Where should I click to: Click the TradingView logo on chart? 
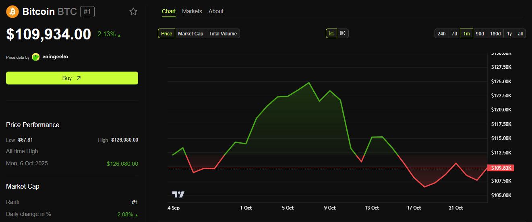point(178,194)
